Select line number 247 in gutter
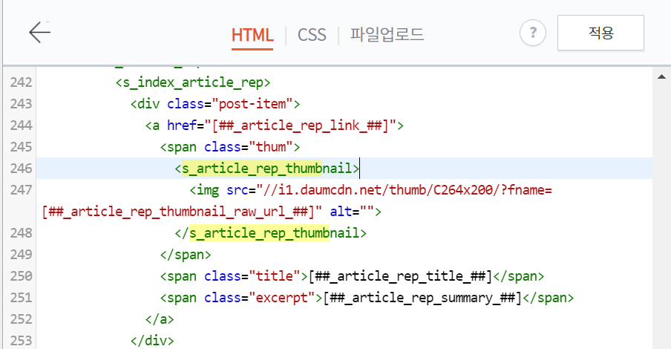The width and height of the screenshot is (671, 349). pyautogui.click(x=21, y=189)
